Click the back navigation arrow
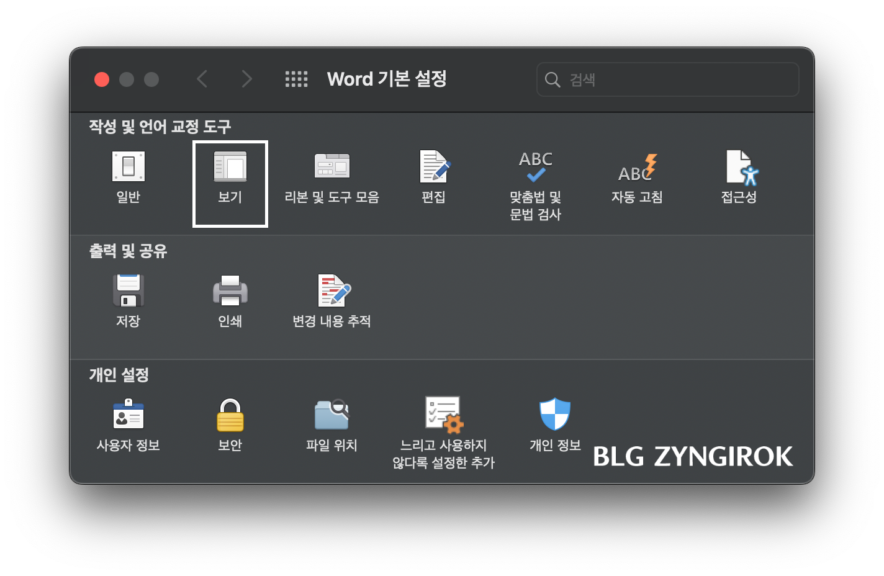The height and width of the screenshot is (576, 884). pos(202,79)
